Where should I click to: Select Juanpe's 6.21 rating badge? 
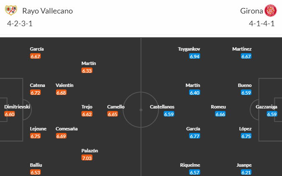246,172
